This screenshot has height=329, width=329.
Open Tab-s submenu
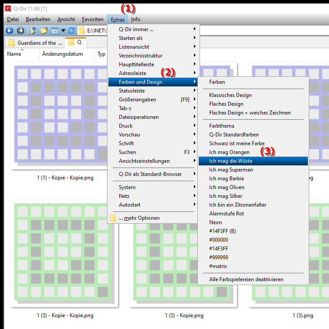coord(153,108)
